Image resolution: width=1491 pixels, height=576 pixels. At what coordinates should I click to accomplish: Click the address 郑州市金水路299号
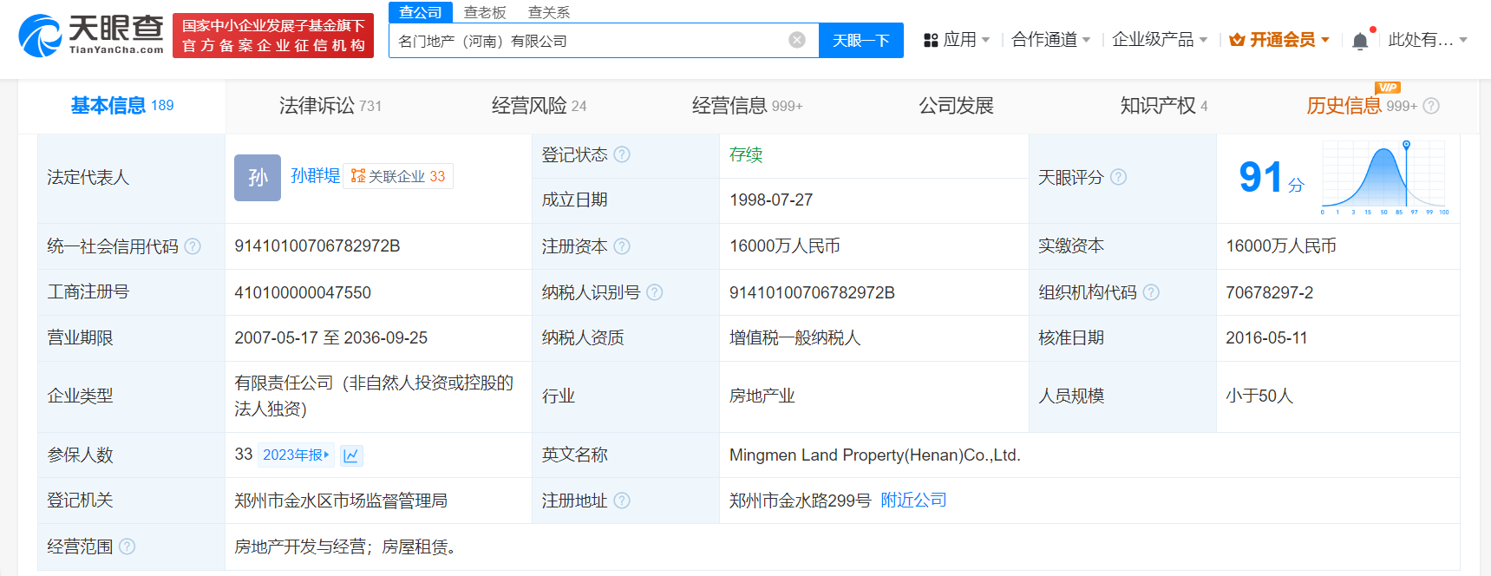click(800, 501)
